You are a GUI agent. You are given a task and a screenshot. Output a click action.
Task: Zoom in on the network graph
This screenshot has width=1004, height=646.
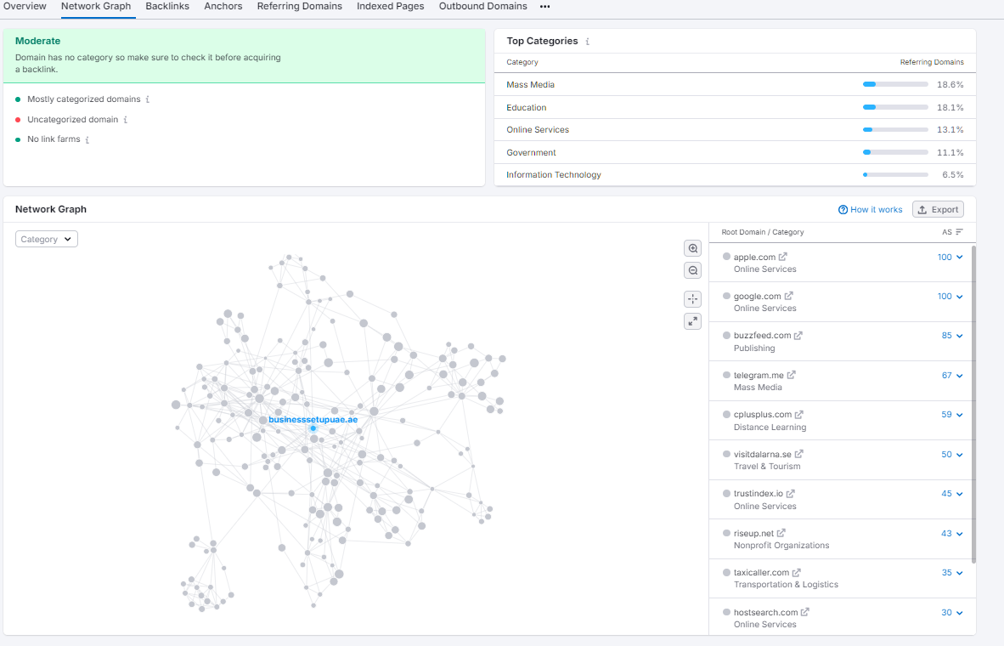[692, 248]
